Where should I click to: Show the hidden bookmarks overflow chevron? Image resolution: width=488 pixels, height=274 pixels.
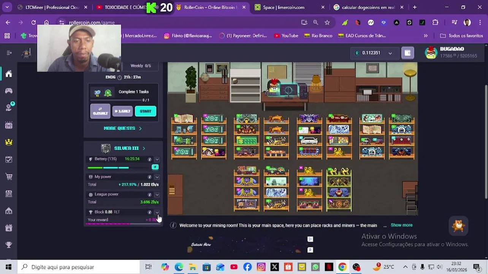426,35
